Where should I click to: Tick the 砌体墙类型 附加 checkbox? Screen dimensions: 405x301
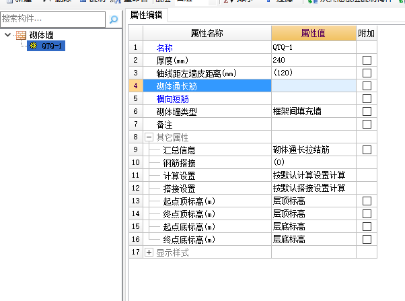click(x=367, y=112)
